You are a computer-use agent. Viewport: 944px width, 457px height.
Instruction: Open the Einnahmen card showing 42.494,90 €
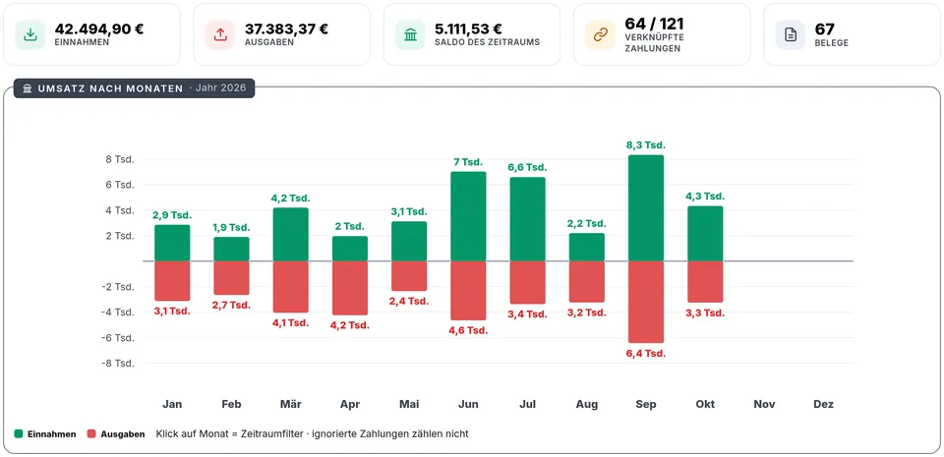91,34
